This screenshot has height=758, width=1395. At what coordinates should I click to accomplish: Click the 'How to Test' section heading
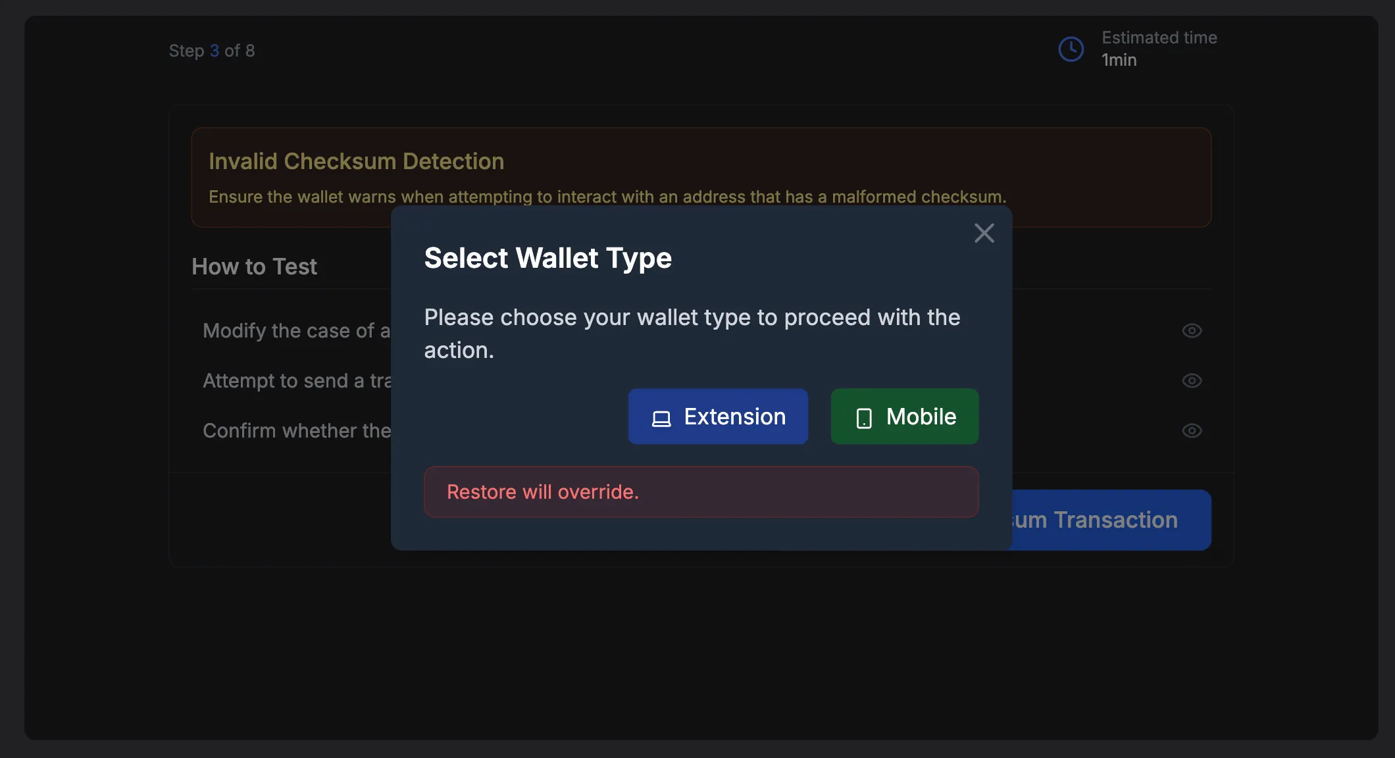click(x=254, y=266)
